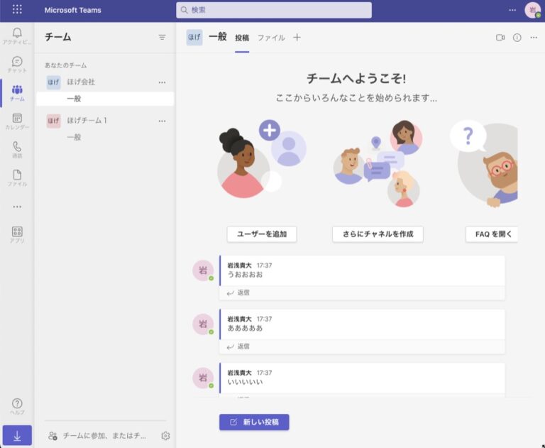Open the Calls (通話) phone icon
This screenshot has width=545, height=448.
[x=17, y=150]
